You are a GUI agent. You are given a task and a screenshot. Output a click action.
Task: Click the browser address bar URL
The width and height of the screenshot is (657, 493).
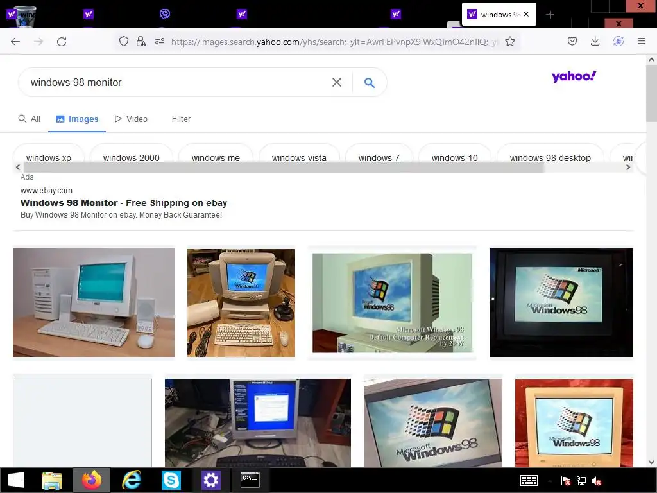click(x=334, y=42)
